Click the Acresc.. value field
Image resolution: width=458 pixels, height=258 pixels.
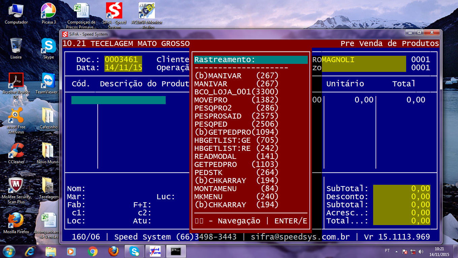[402, 213]
